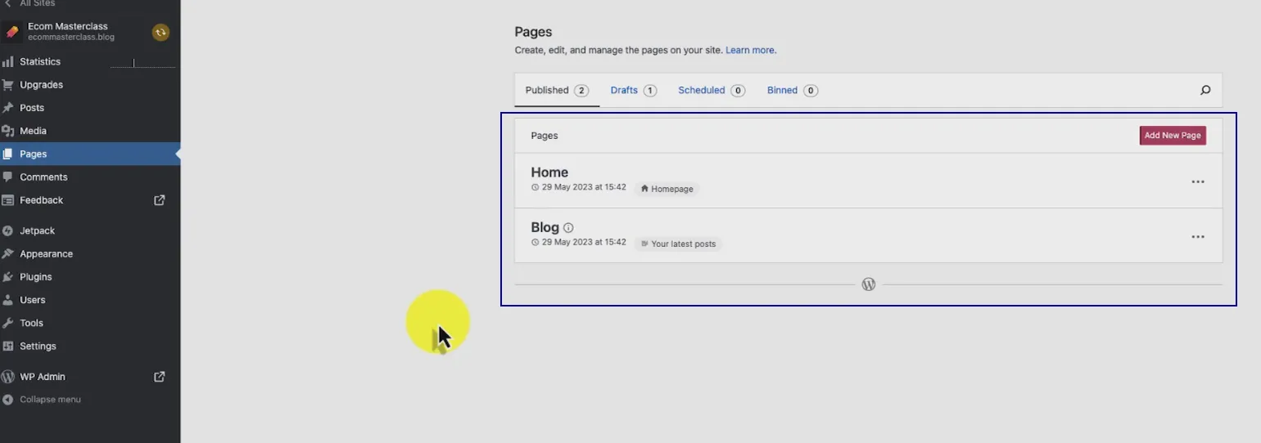
Task: Open the Ecom Masterclass site name
Action: (x=69, y=26)
